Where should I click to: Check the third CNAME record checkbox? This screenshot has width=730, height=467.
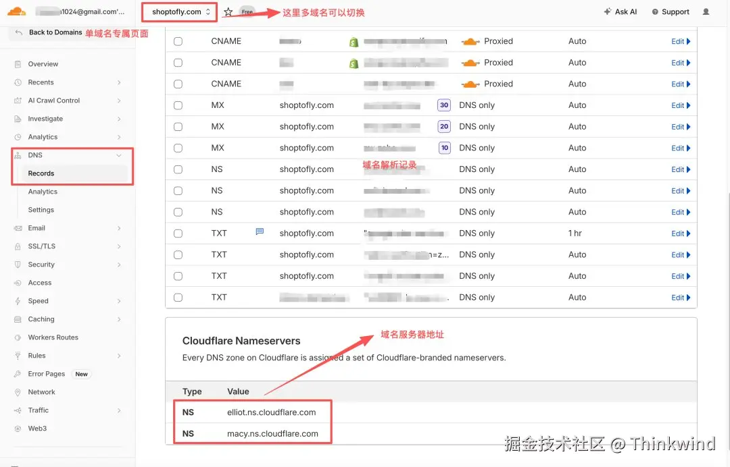pos(178,84)
